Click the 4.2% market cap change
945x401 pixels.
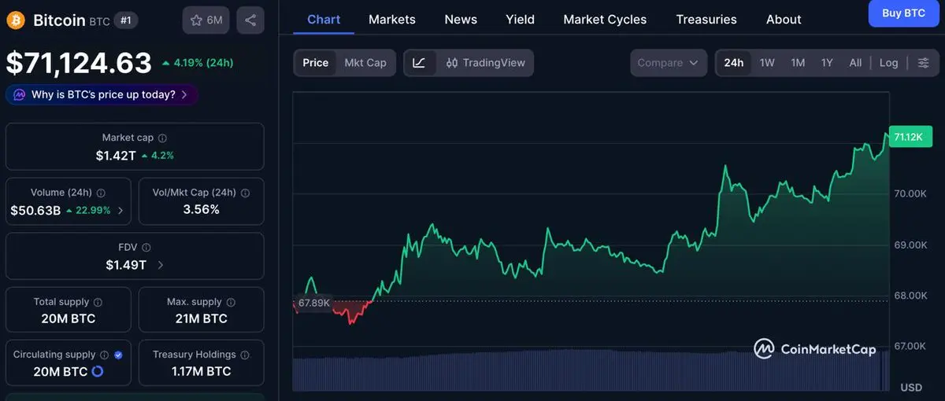[x=157, y=156]
